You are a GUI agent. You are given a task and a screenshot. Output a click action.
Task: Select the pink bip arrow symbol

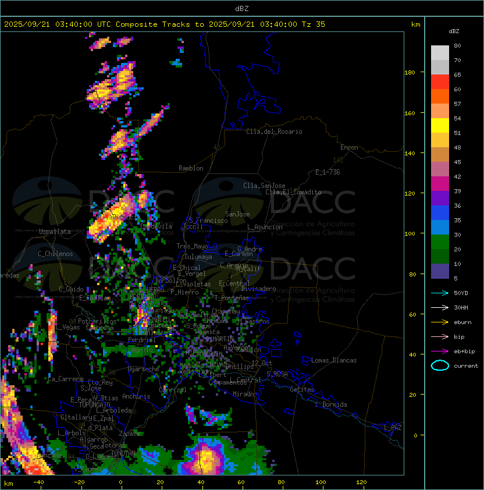[440, 336]
